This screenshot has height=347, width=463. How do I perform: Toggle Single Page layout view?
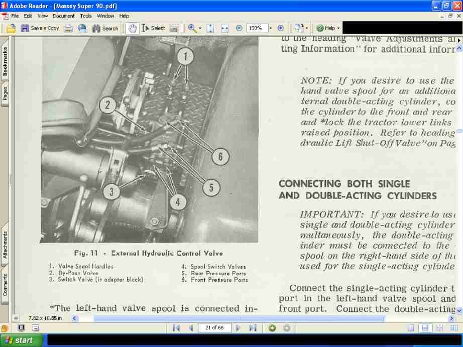pyautogui.click(x=411, y=329)
